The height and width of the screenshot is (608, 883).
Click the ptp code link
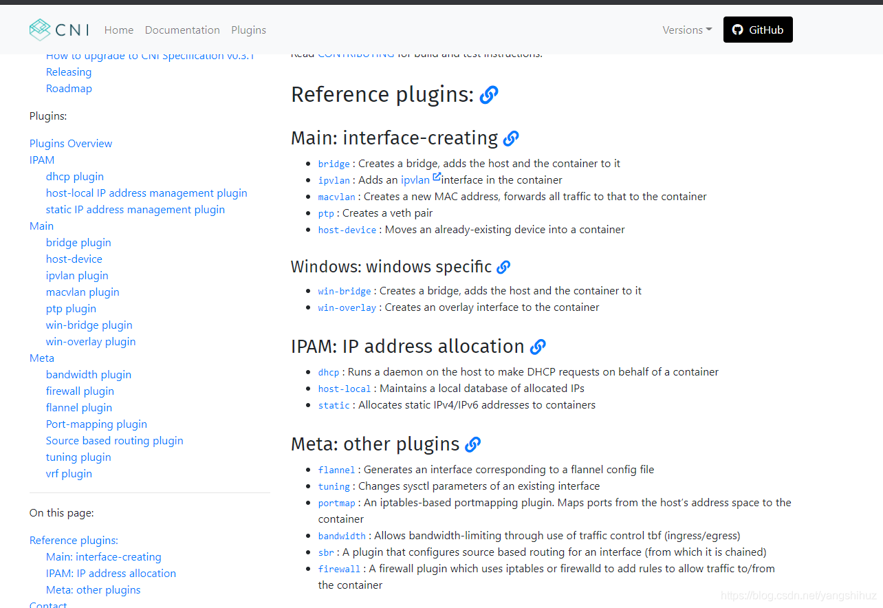pos(326,213)
